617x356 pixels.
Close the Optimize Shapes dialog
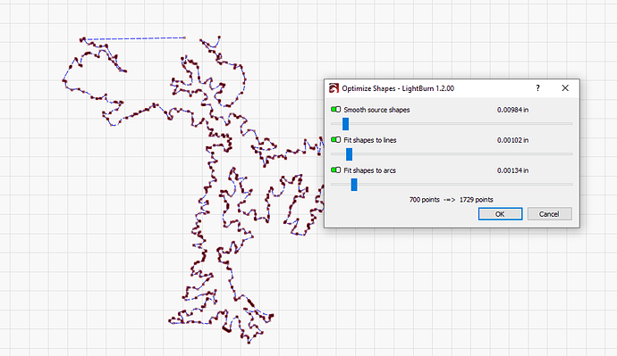[565, 88]
